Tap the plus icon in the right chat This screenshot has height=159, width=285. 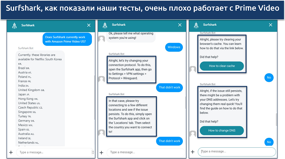coord(192,152)
